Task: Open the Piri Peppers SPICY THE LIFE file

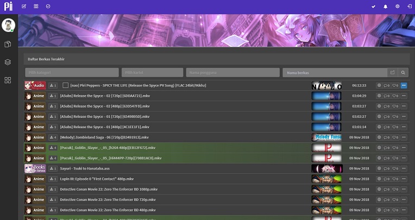Action: (x=138, y=85)
